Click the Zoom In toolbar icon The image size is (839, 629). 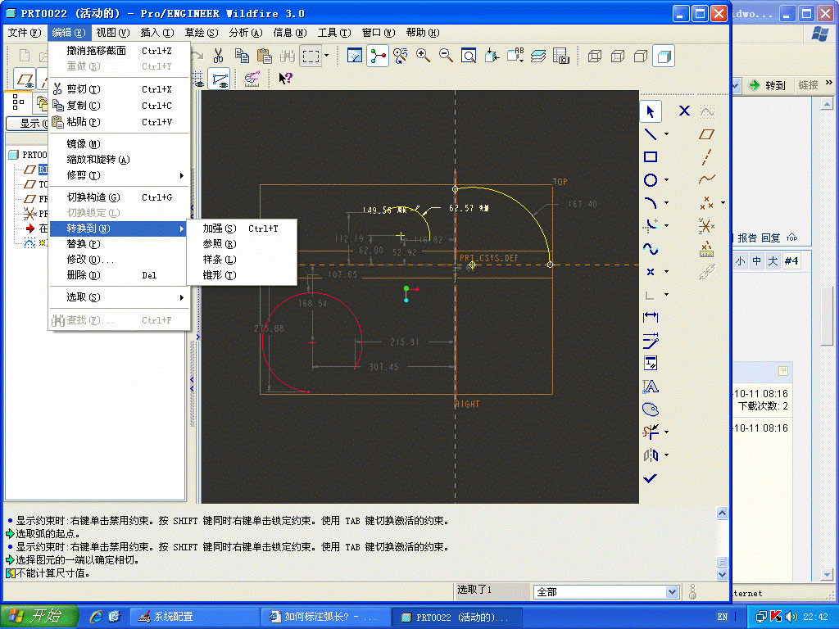(x=423, y=56)
